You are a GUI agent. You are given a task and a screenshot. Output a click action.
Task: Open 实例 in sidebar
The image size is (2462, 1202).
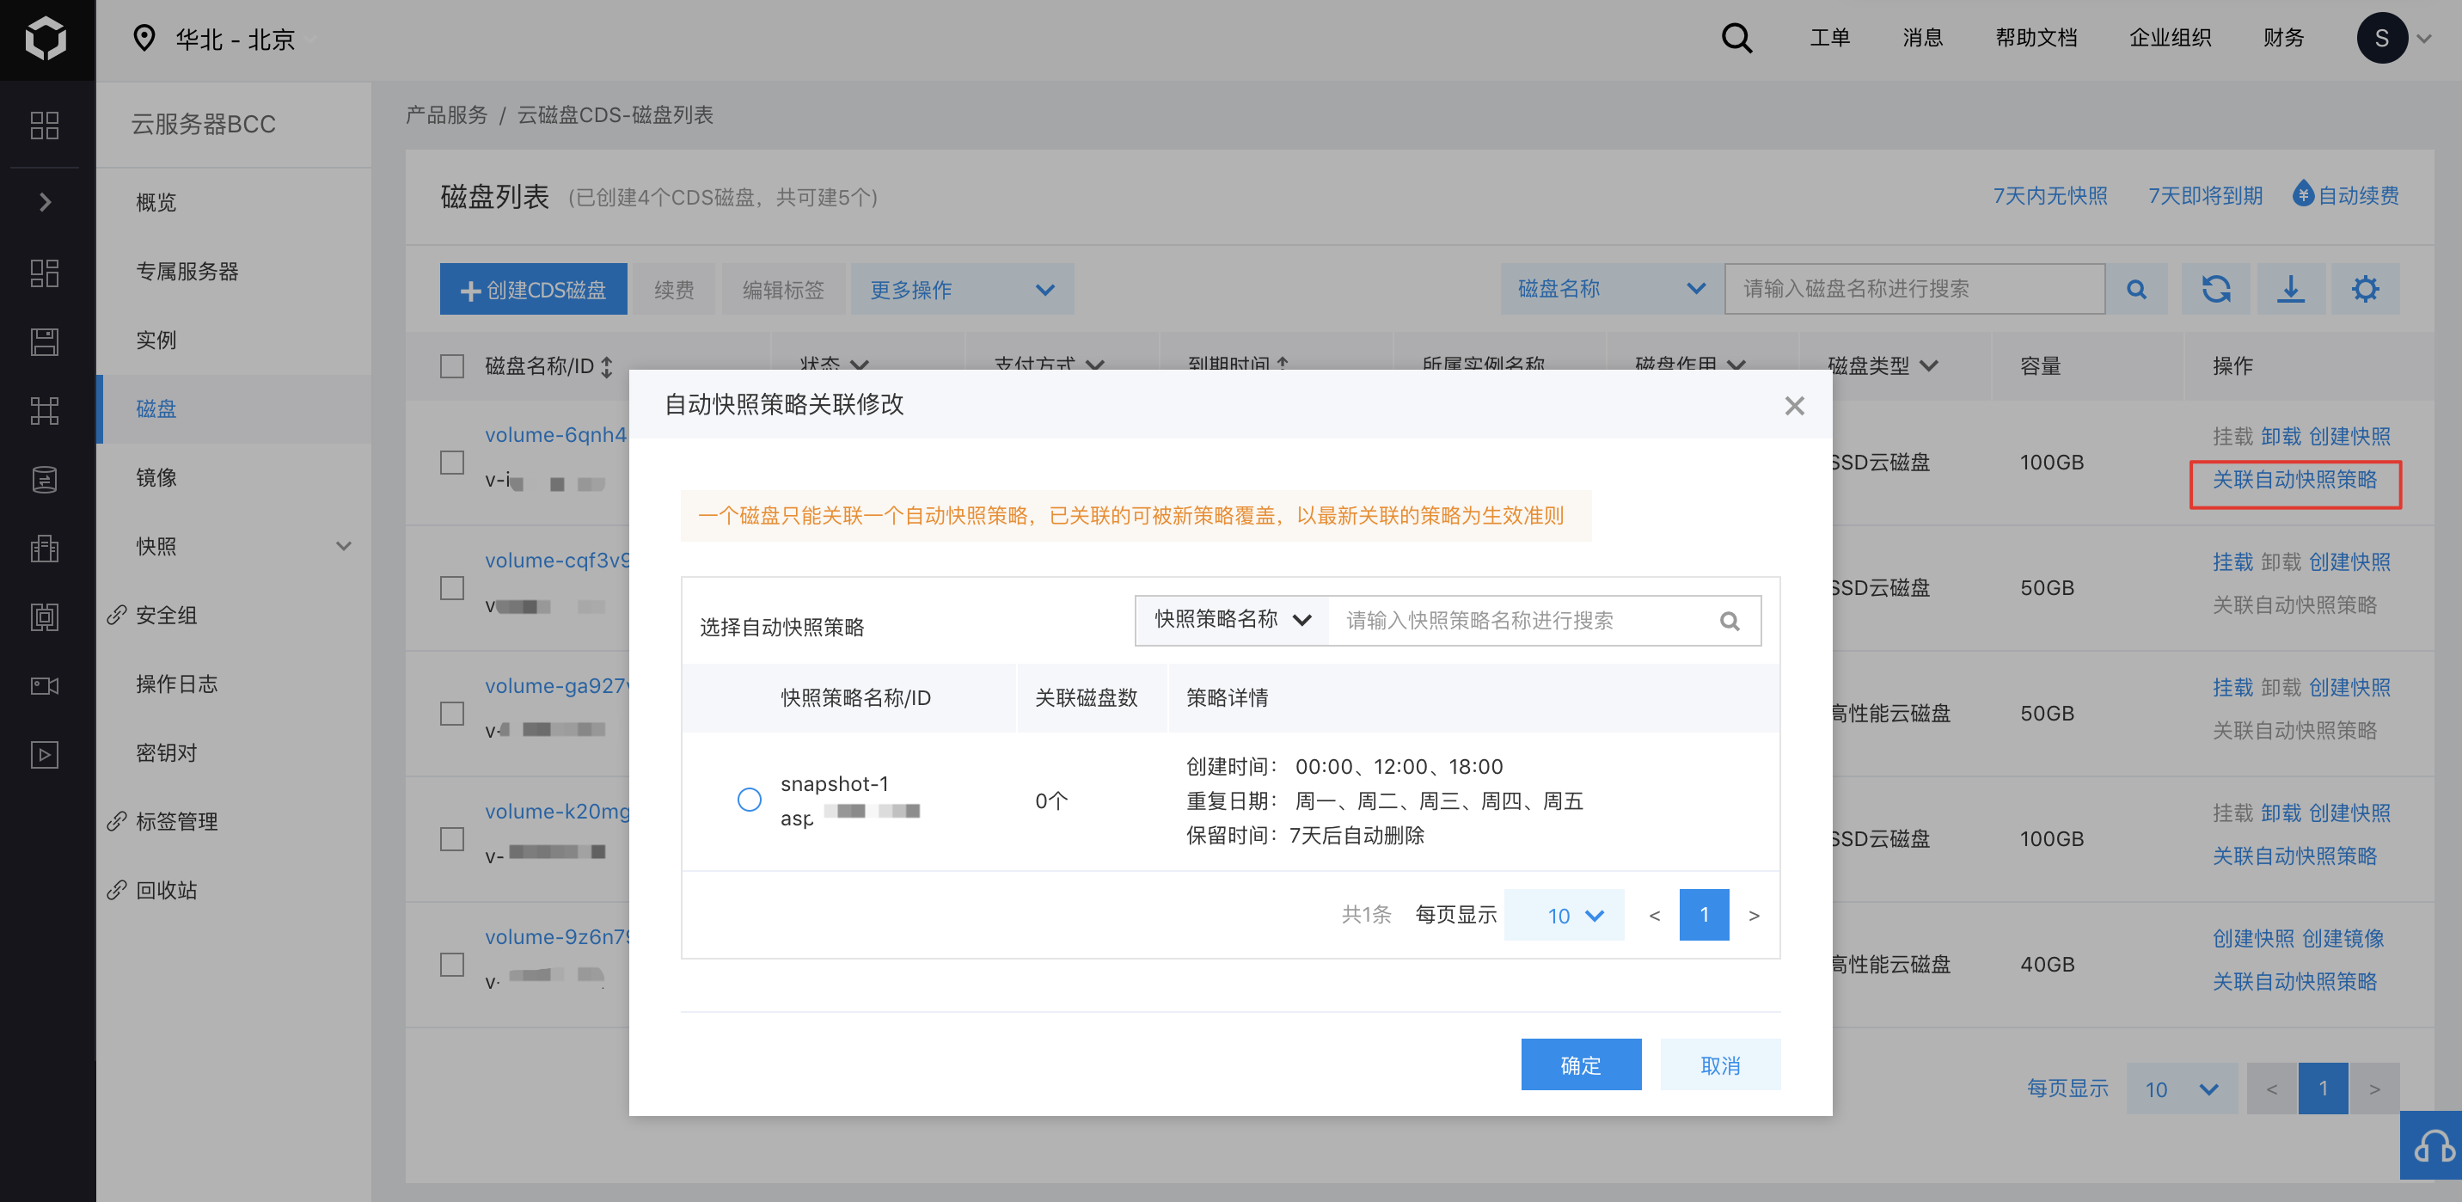(156, 340)
